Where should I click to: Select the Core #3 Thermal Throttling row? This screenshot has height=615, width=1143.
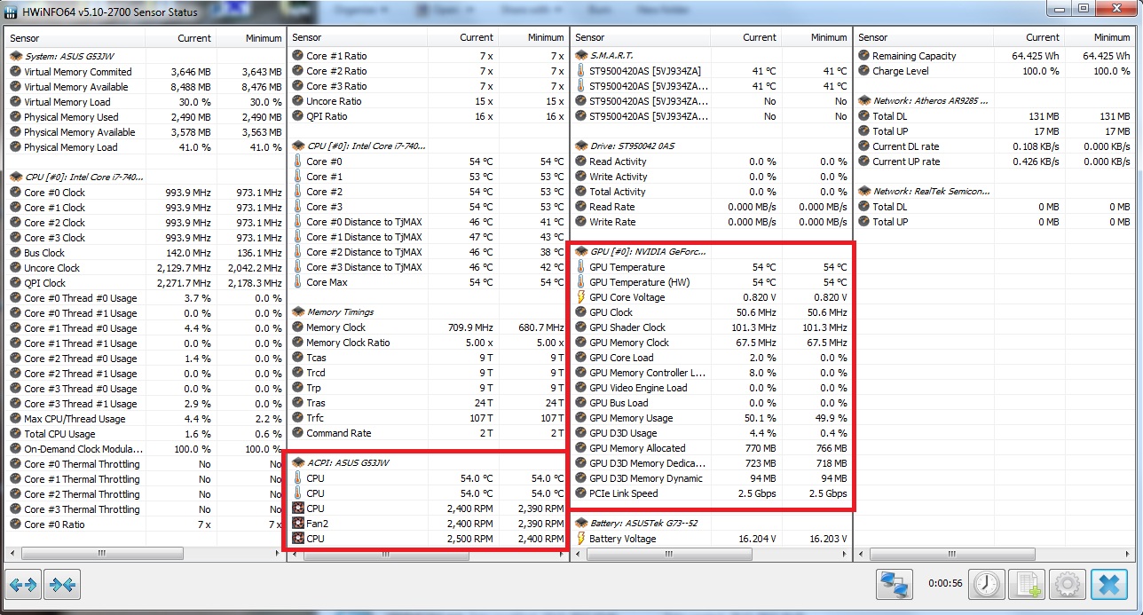coord(146,509)
